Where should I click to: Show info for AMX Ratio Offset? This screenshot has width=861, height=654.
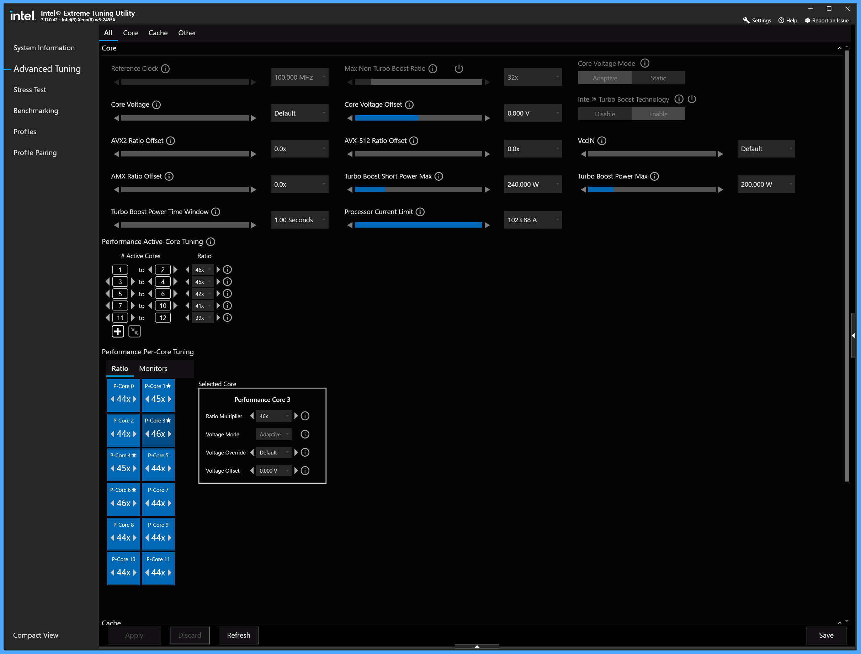(169, 176)
